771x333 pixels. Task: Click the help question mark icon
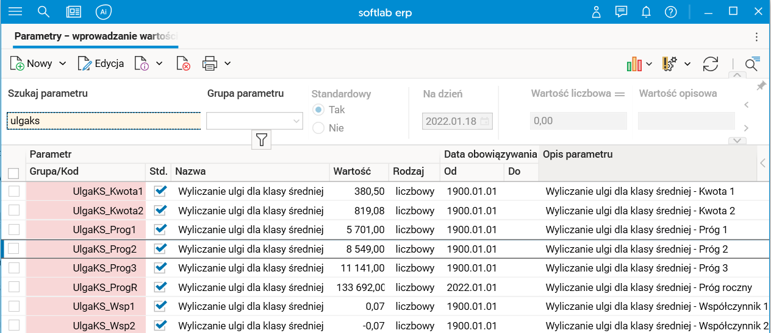(670, 12)
